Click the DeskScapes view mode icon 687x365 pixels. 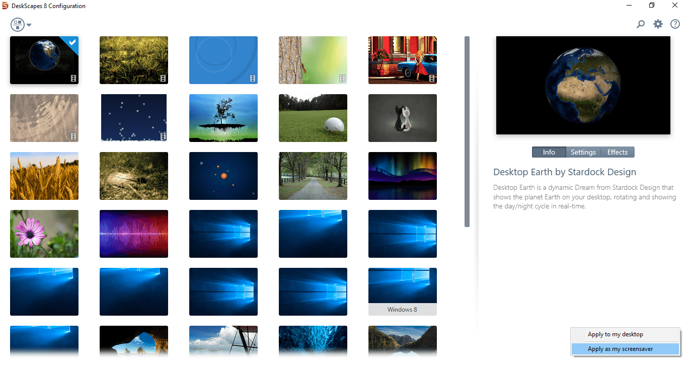18,25
